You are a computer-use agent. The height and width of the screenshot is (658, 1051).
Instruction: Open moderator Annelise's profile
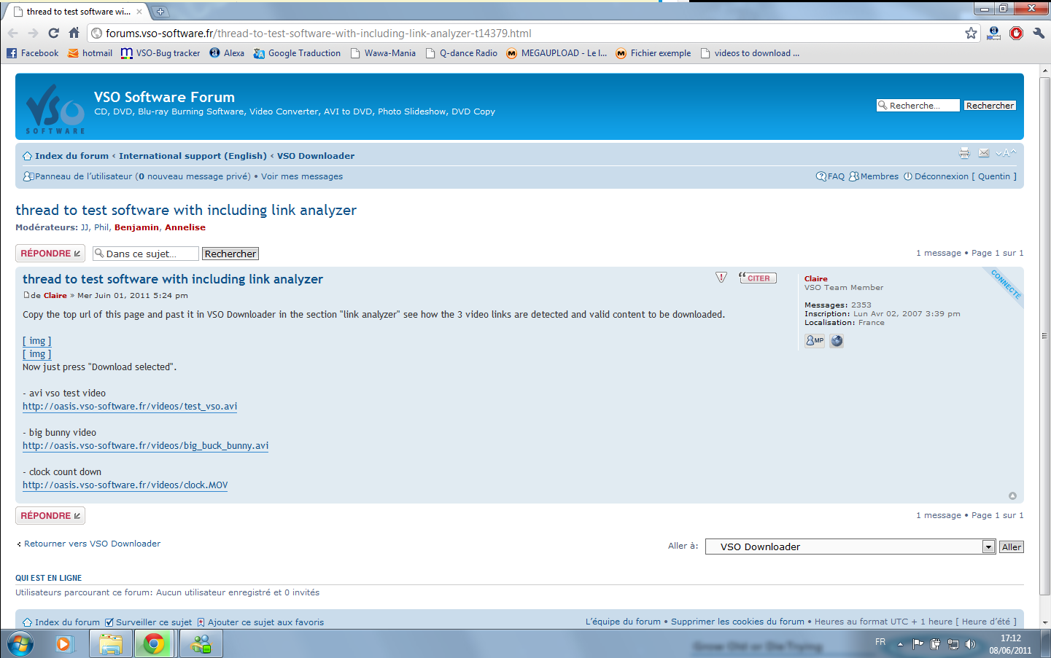[x=185, y=227]
